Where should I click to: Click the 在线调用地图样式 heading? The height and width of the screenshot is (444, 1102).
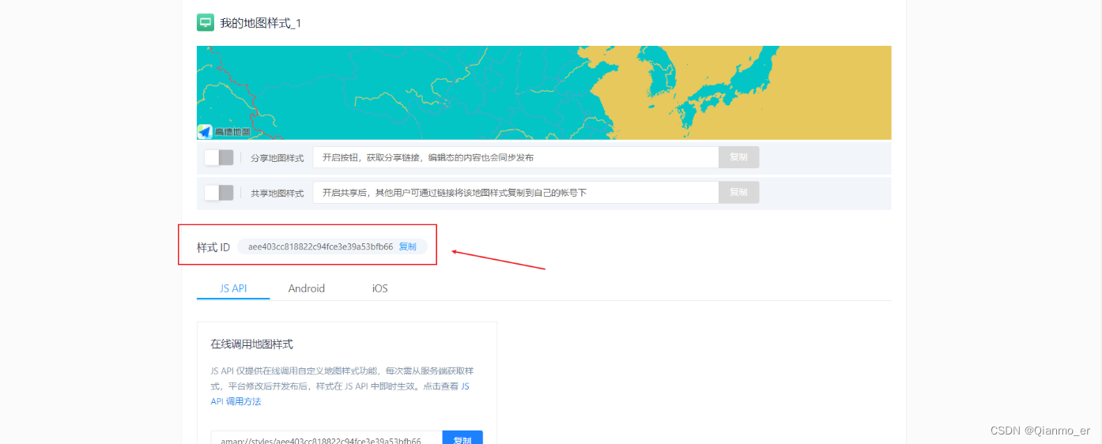point(251,344)
